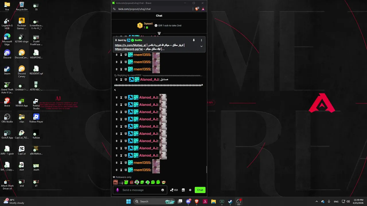Unpin the BotRix pinned message
The height and width of the screenshot is (206, 367).
pyautogui.click(x=194, y=40)
